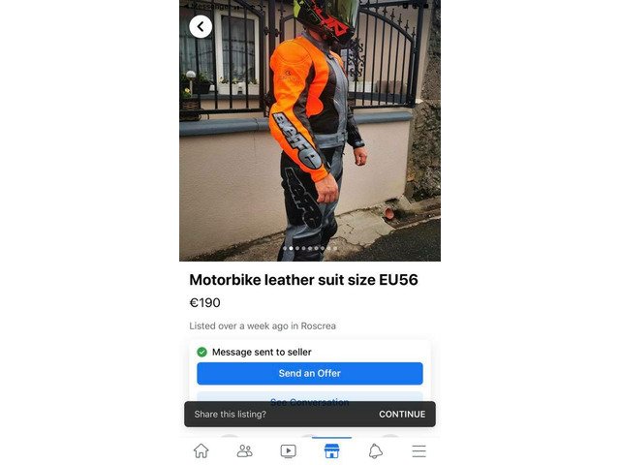This screenshot has width=620, height=465.
Task: Select the Marketplace storefront icon
Action: tap(331, 450)
